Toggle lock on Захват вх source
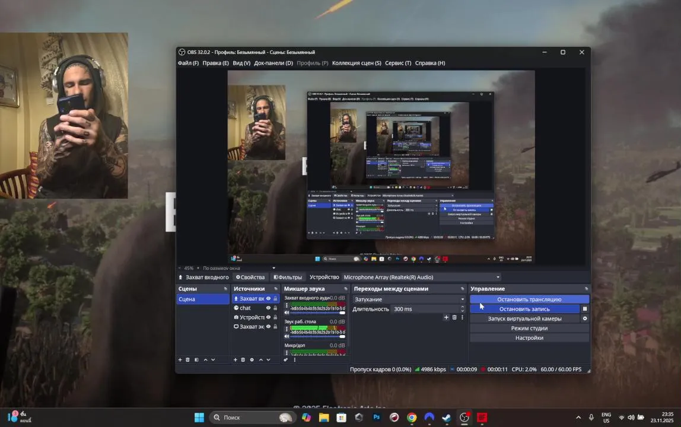Image resolution: width=681 pixels, height=427 pixels. (x=275, y=298)
